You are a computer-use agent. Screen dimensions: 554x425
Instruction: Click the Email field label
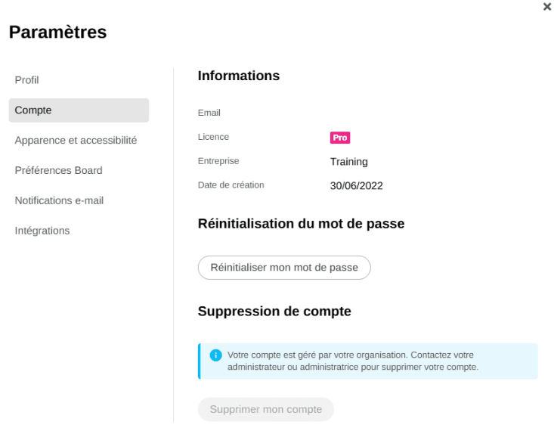[x=209, y=113]
